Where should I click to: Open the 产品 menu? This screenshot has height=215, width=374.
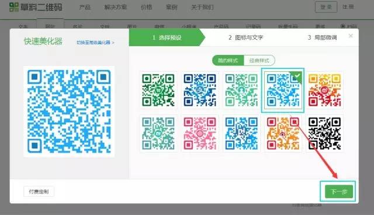[85, 7]
